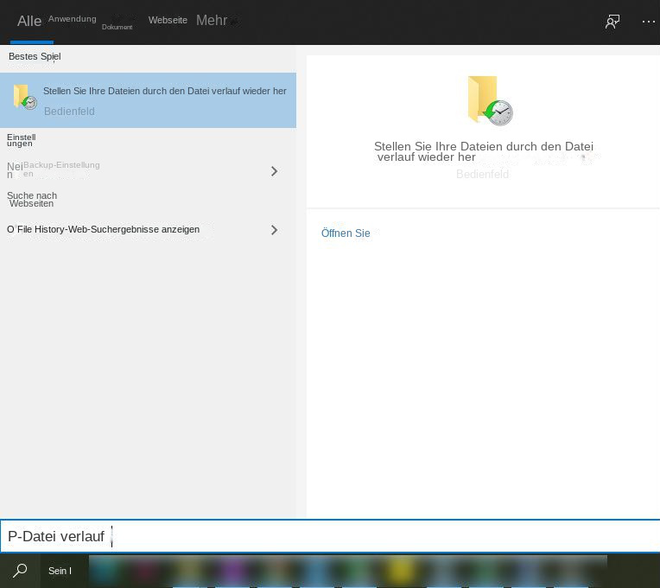This screenshot has height=588, width=660.
Task: Expand arrow beside File History web results
Action: pos(275,230)
